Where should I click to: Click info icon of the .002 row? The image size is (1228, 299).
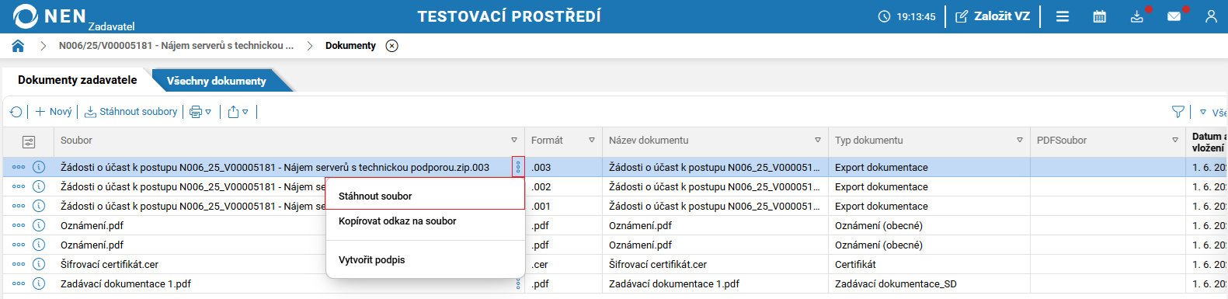39,186
